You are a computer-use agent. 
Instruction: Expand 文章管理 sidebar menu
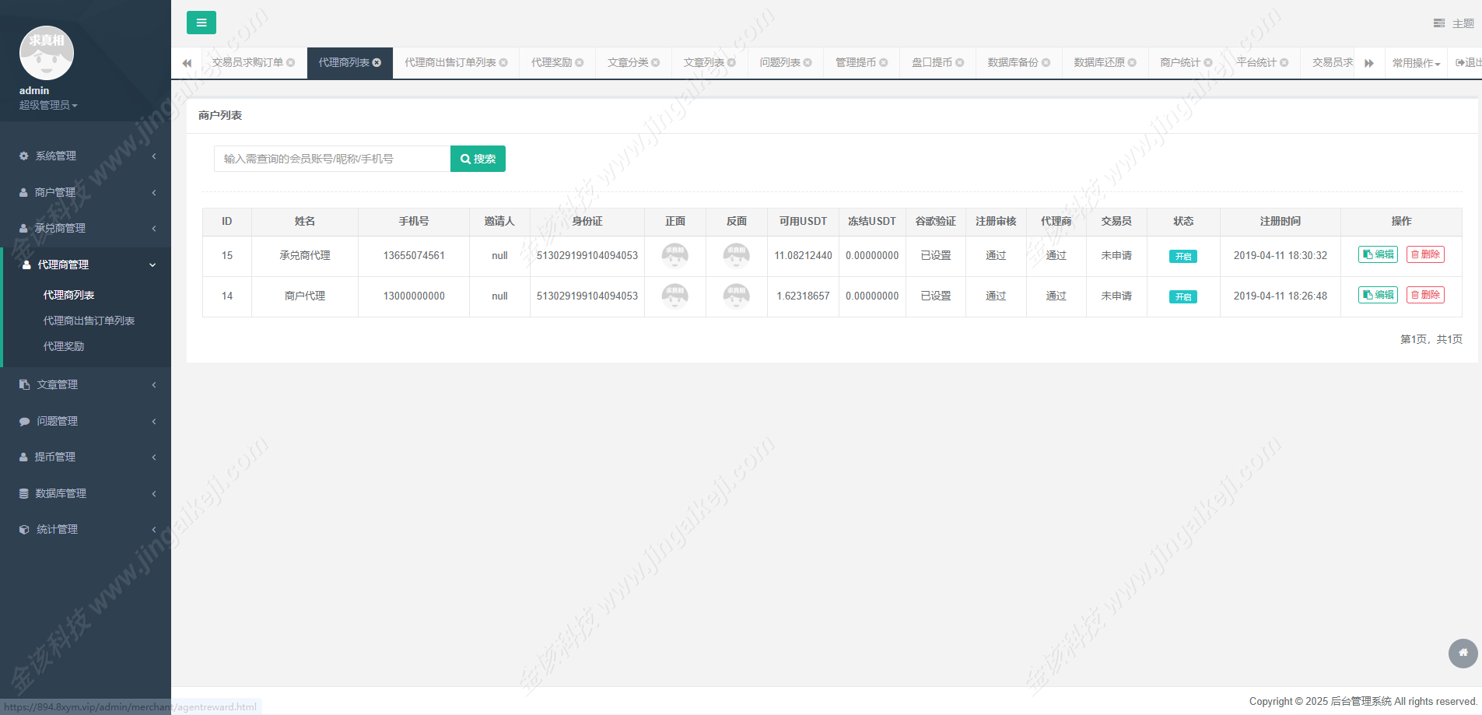tap(86, 384)
